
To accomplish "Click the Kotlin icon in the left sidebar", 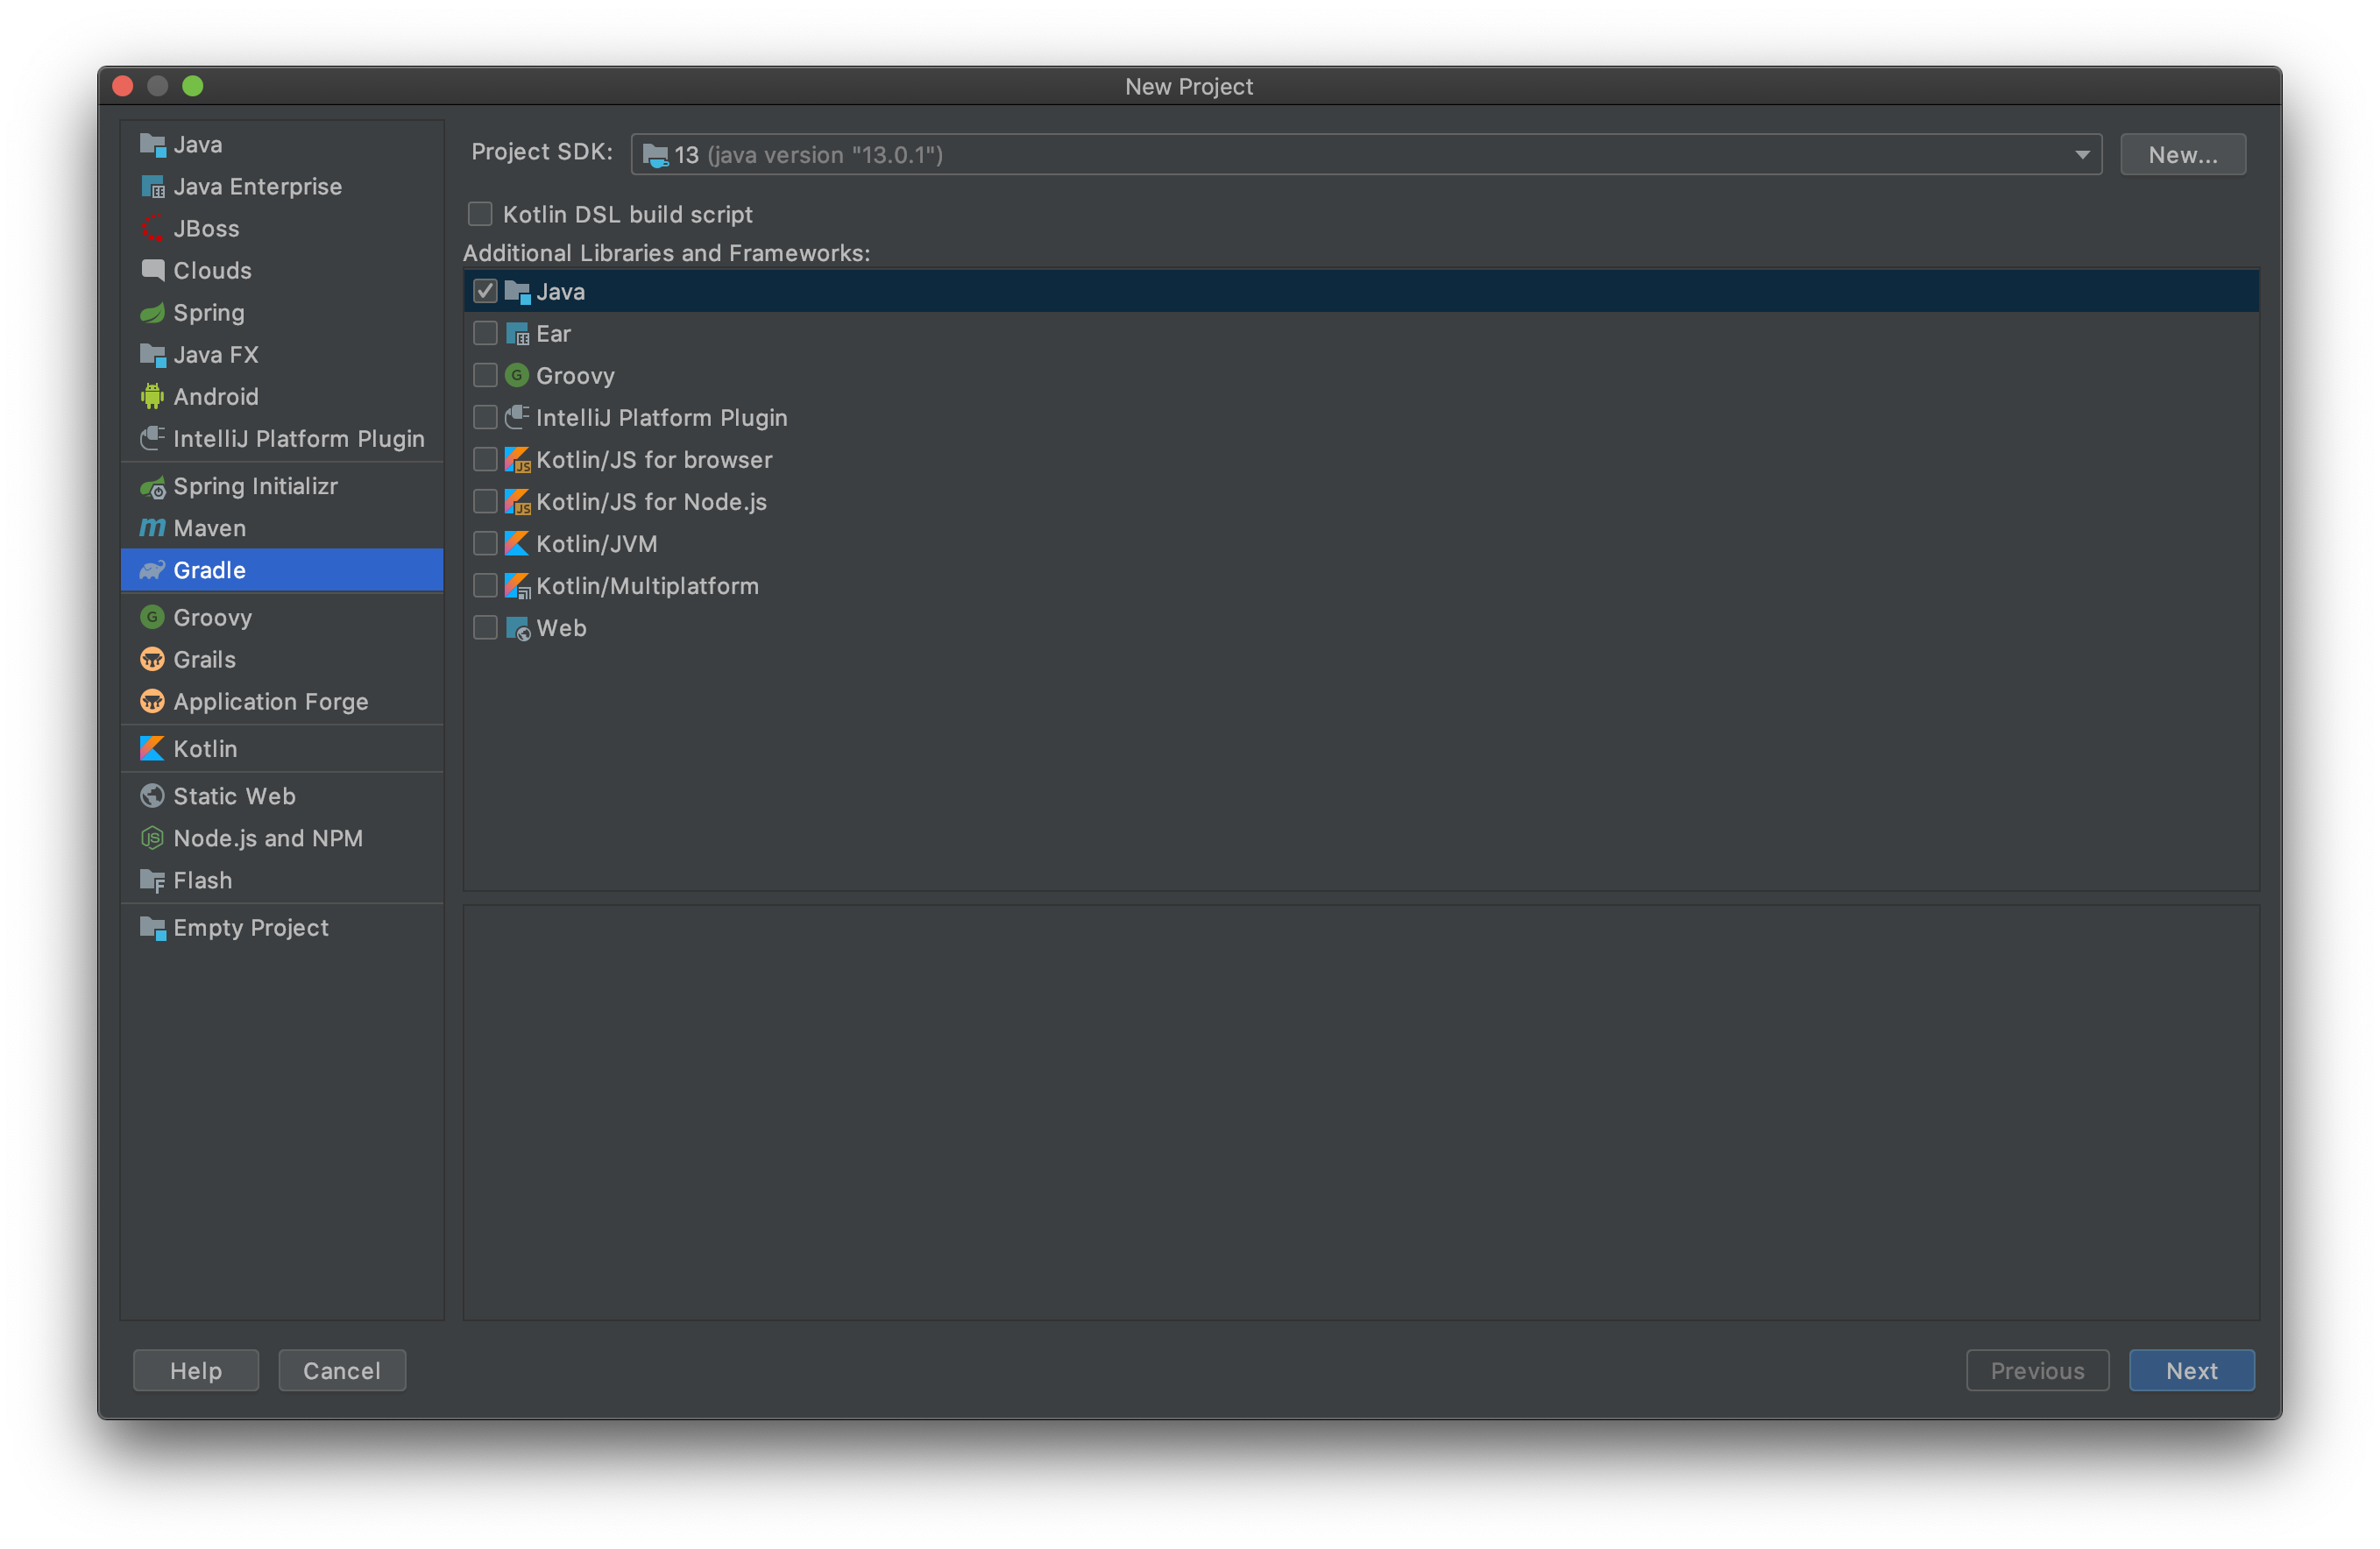I will coord(152,749).
